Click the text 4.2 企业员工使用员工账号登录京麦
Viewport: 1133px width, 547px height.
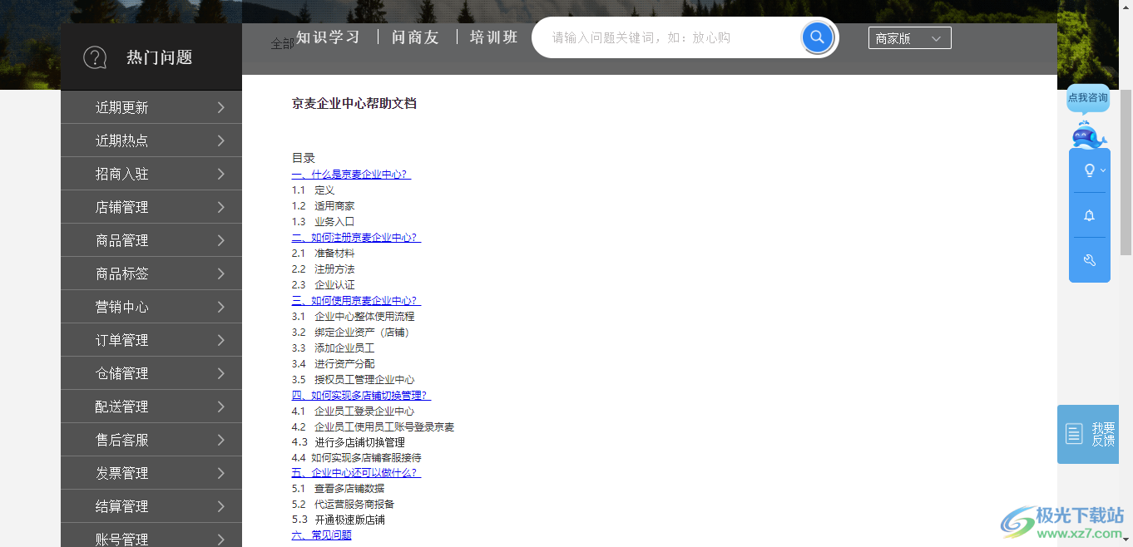coord(374,427)
